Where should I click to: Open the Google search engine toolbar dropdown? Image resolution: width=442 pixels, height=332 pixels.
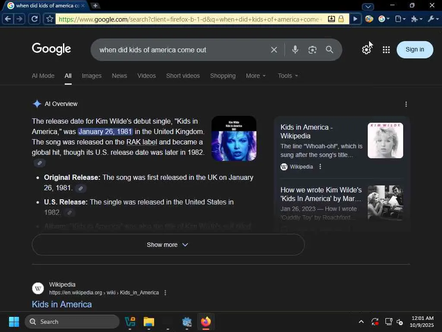coord(384,19)
